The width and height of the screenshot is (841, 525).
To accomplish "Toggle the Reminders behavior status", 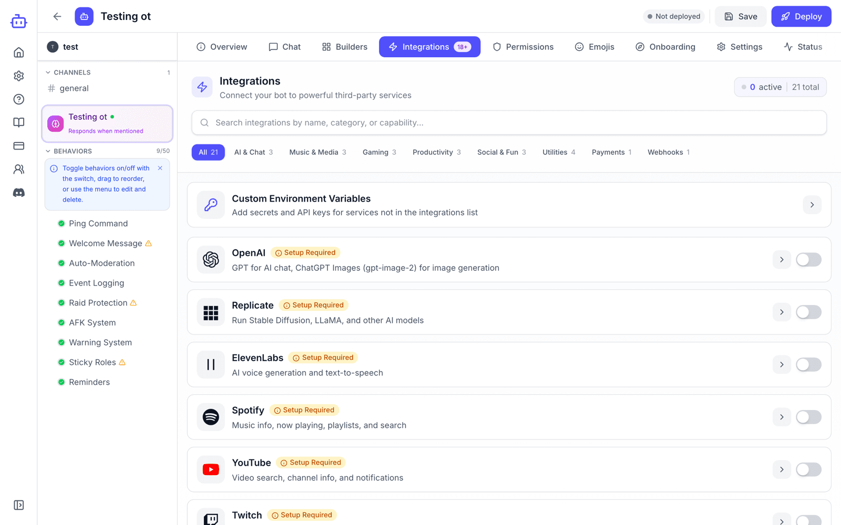I will (61, 382).
